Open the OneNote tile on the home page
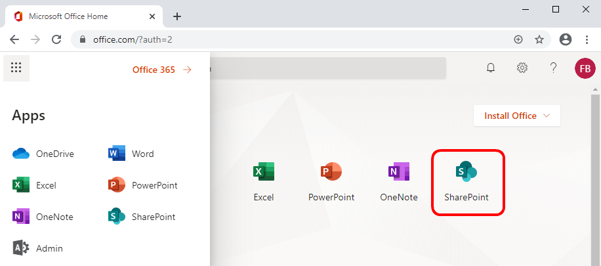This screenshot has width=601, height=266. pos(399,182)
